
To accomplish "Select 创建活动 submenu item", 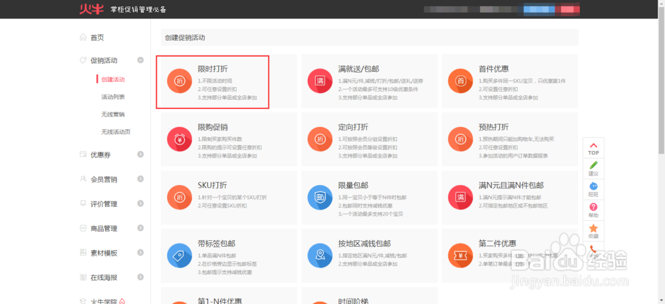I will click(113, 79).
